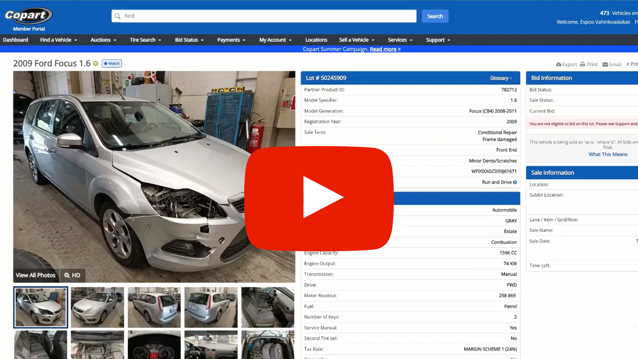Open Locations menu item

(x=316, y=40)
